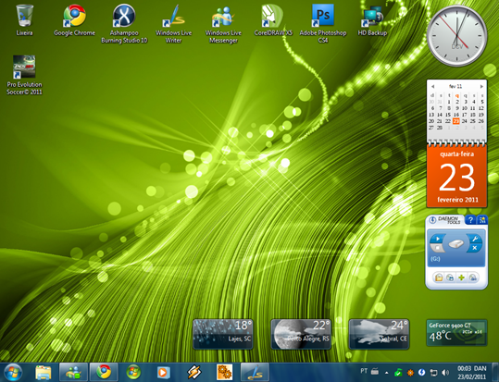The image size is (499, 382).
Task: Click the keyboard icon in the language bar
Action: click(x=375, y=371)
